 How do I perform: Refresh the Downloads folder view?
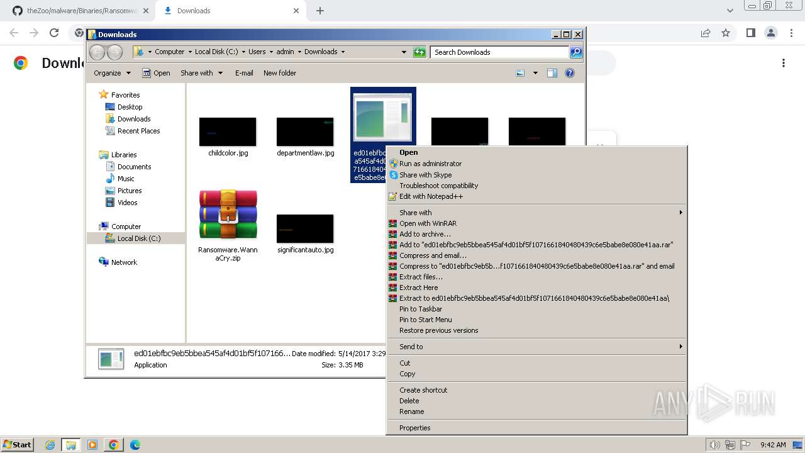click(x=419, y=52)
